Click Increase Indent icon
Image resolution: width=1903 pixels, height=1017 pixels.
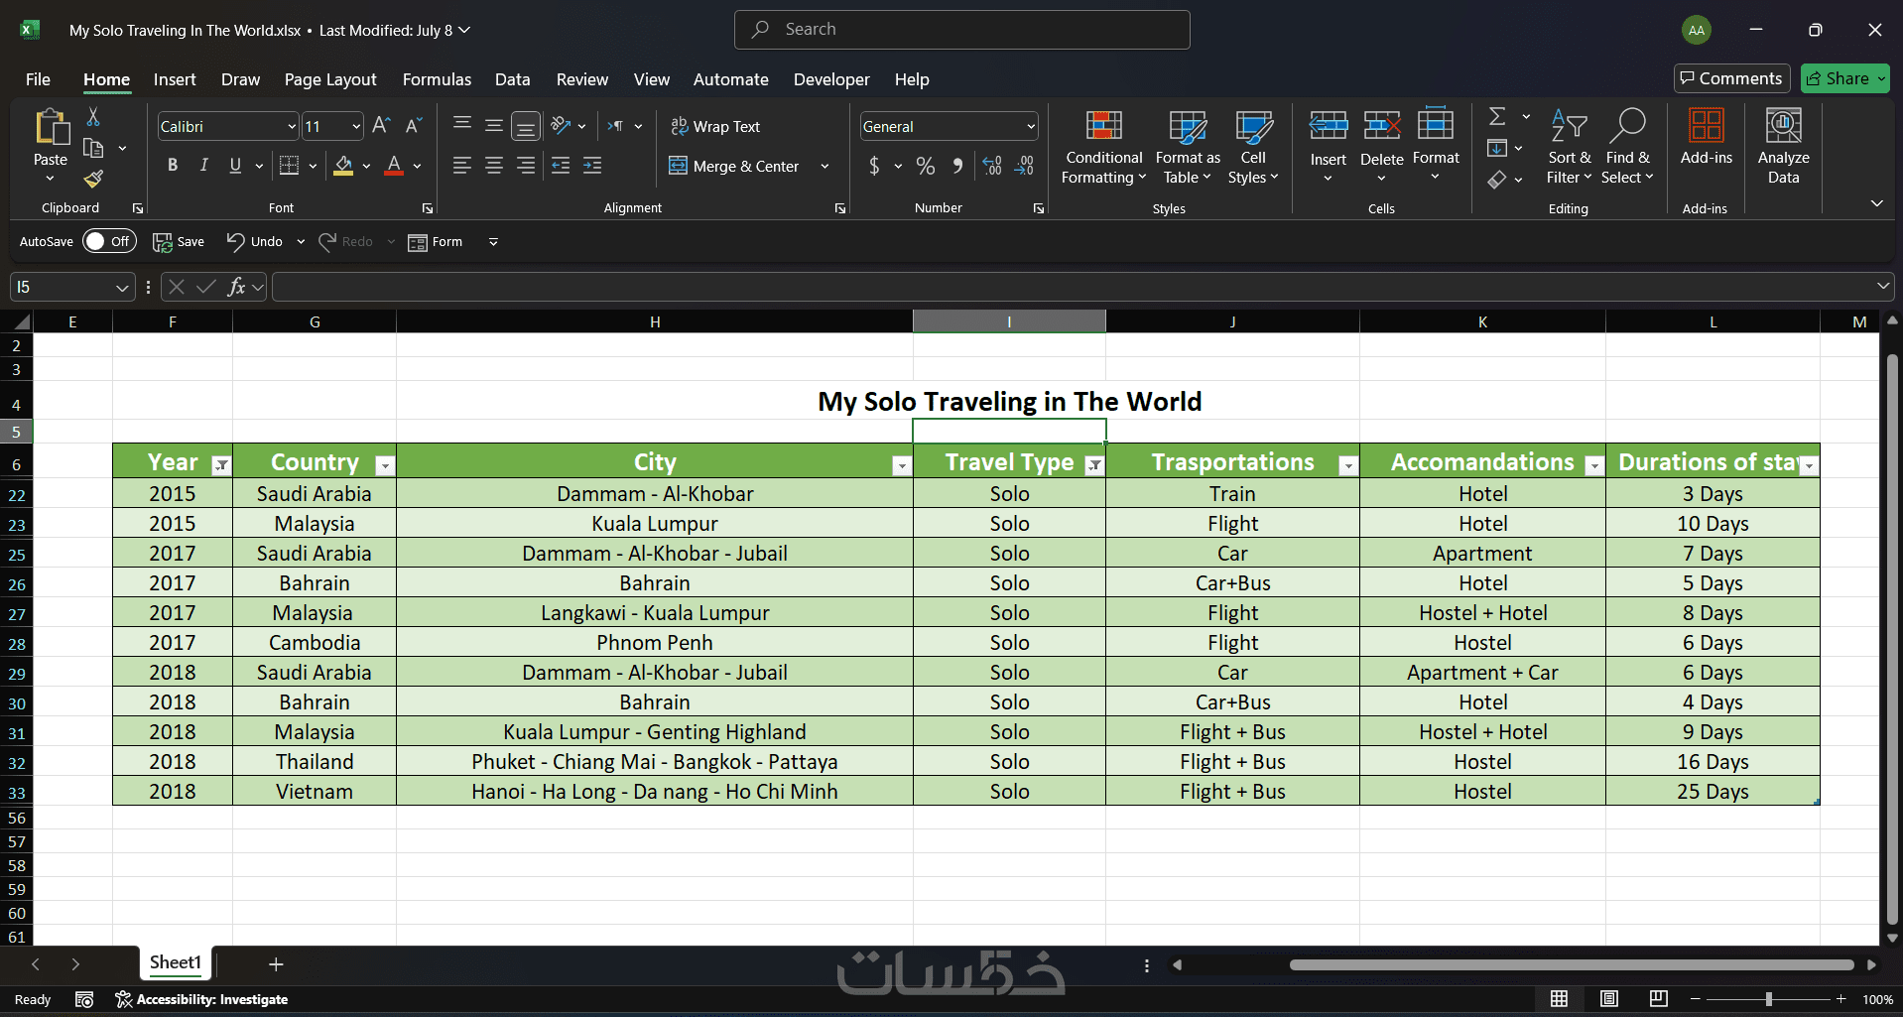click(592, 166)
